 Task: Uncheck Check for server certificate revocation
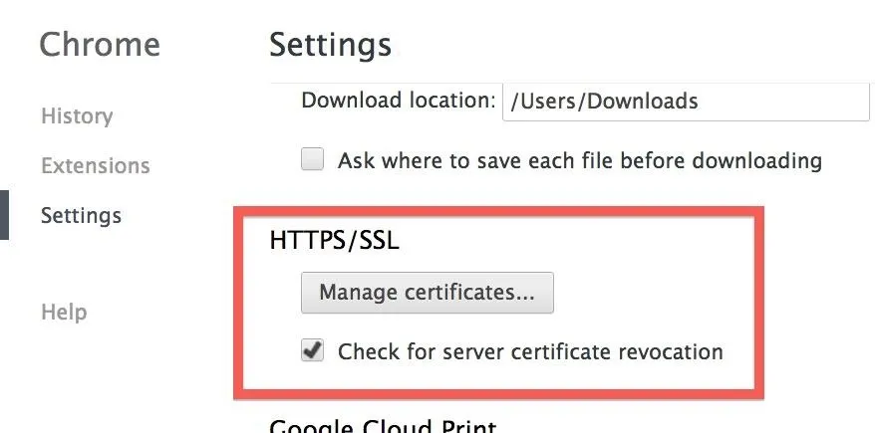pos(313,351)
